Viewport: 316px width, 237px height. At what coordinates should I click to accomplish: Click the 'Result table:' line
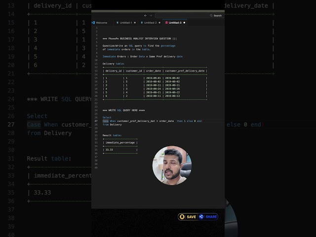112,135
